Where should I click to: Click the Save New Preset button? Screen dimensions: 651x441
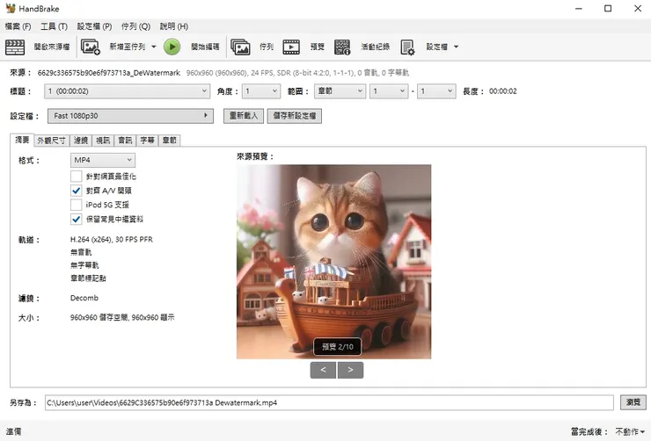pos(295,116)
